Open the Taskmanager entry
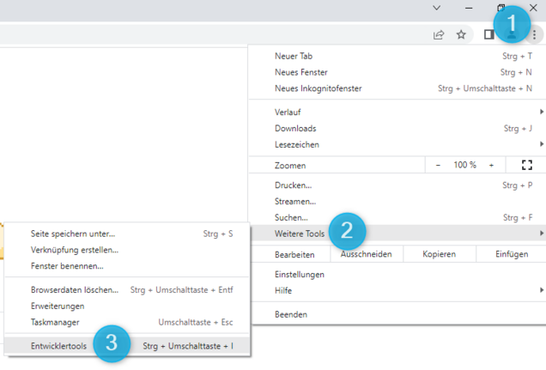Viewport: 546px width, 370px height. (127, 322)
